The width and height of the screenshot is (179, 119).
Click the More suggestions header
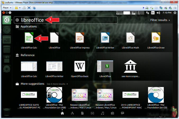click(30, 84)
